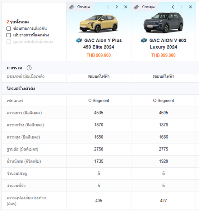
Task: Click the info icon beside ภาพรวม
Action: 29,68
